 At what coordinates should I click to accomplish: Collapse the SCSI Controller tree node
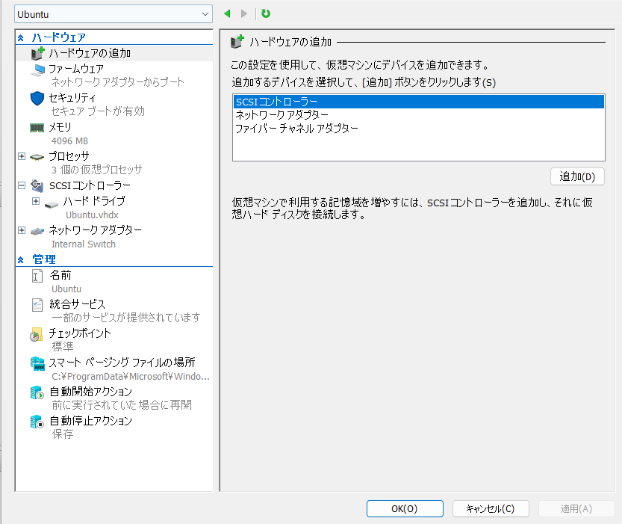pos(22,185)
